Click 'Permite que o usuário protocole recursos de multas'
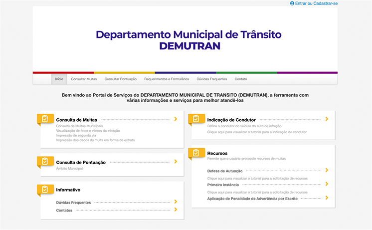 pos(246,159)
